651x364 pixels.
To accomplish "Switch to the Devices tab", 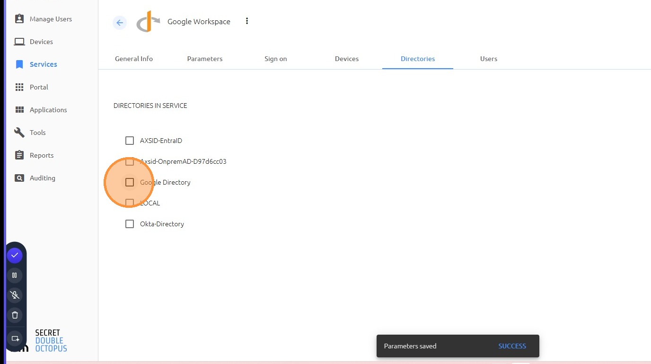I will click(347, 59).
